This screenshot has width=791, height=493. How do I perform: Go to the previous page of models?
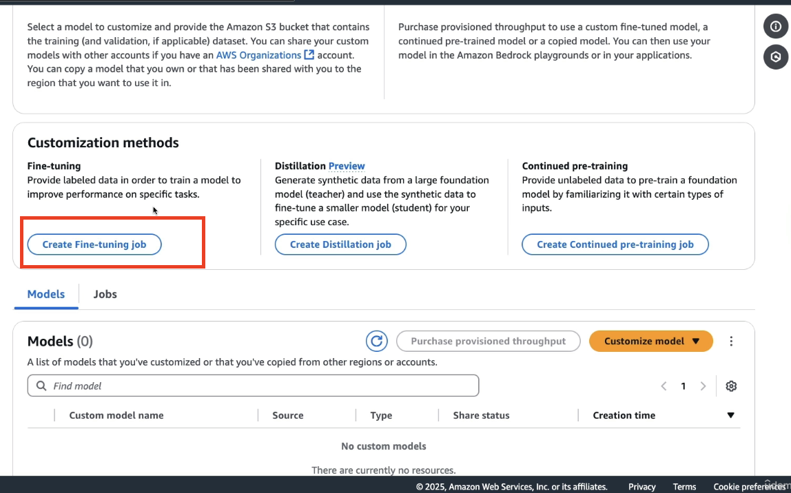(664, 386)
